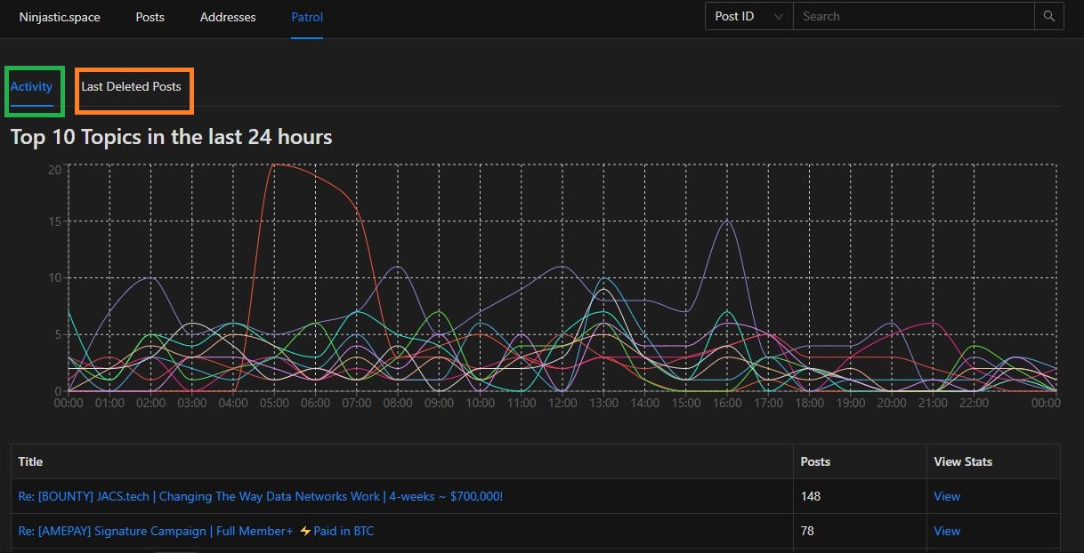Open the Post ID dropdown
Image resolution: width=1084 pixels, height=553 pixels.
748,16
